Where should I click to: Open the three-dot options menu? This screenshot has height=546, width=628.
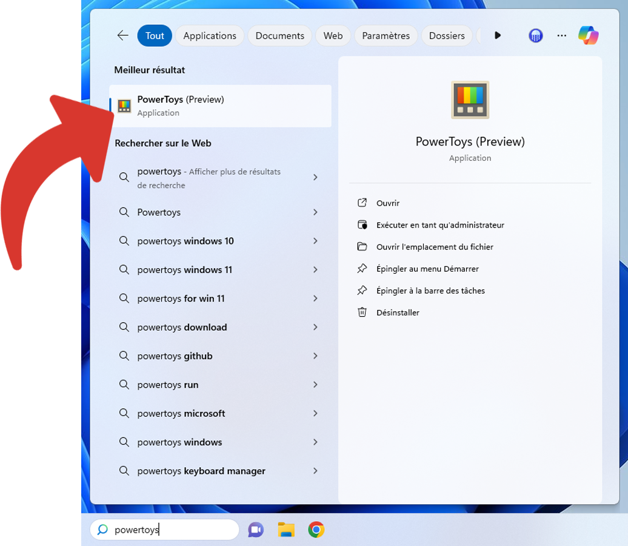click(562, 36)
